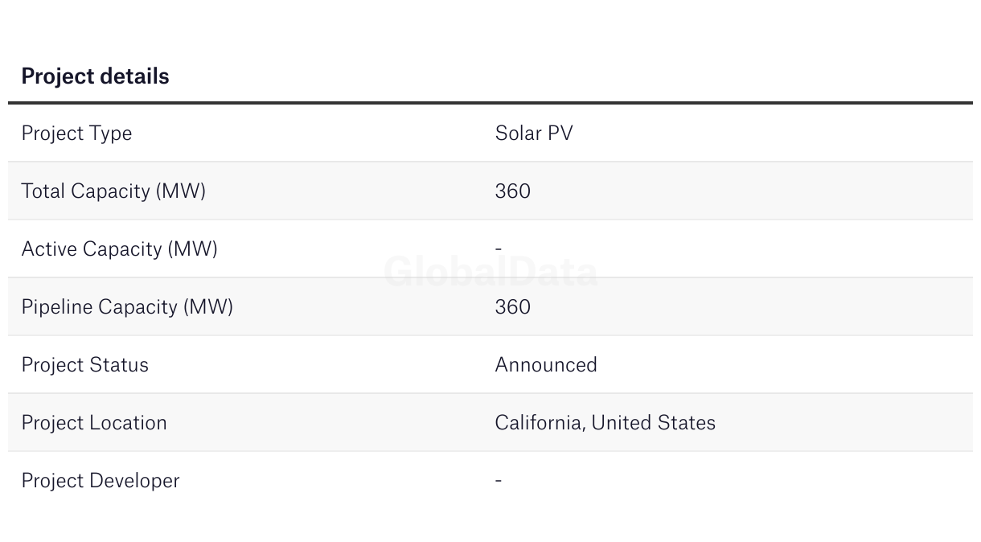Click United States in the location value
Image resolution: width=981 pixels, height=542 pixels.
point(653,423)
